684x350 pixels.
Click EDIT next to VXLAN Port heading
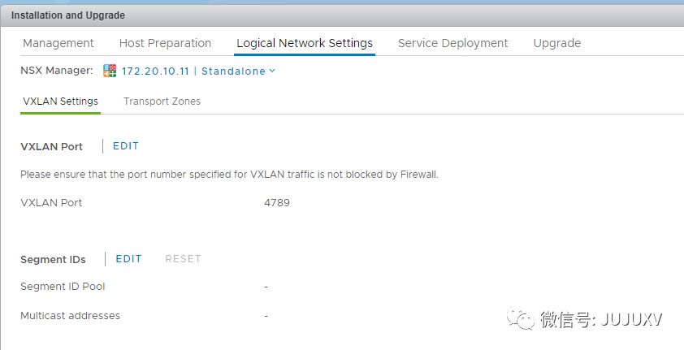point(126,146)
